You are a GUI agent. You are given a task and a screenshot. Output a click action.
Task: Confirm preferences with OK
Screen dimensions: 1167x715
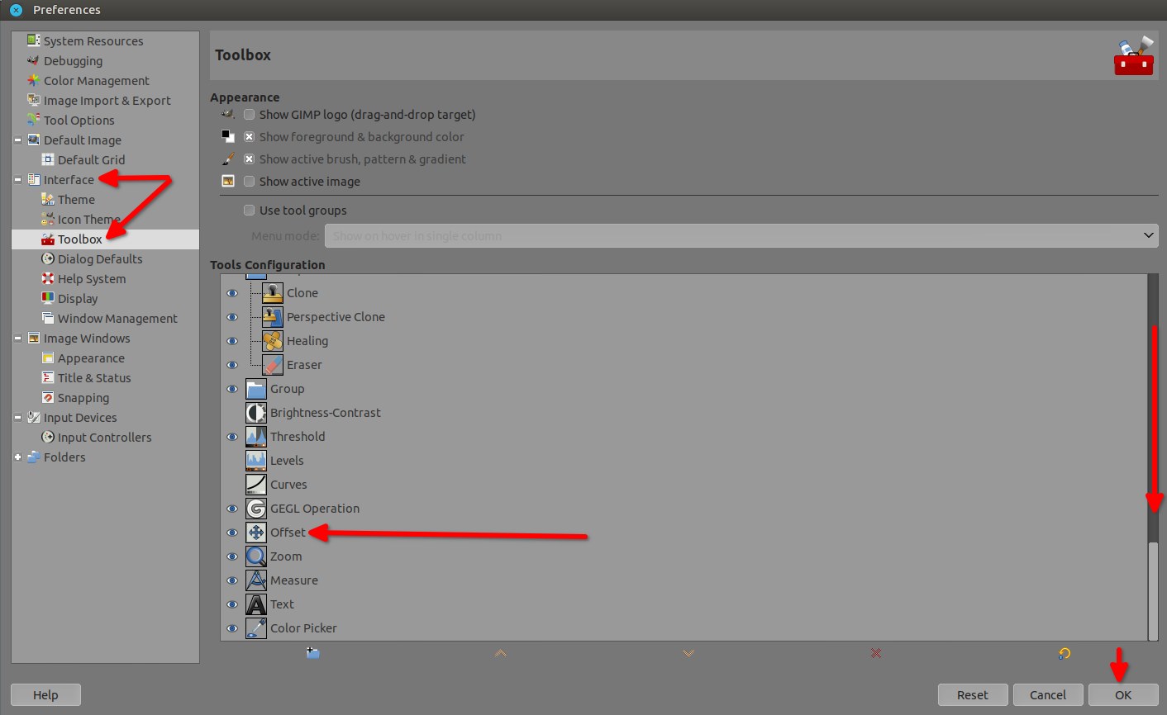(1123, 695)
